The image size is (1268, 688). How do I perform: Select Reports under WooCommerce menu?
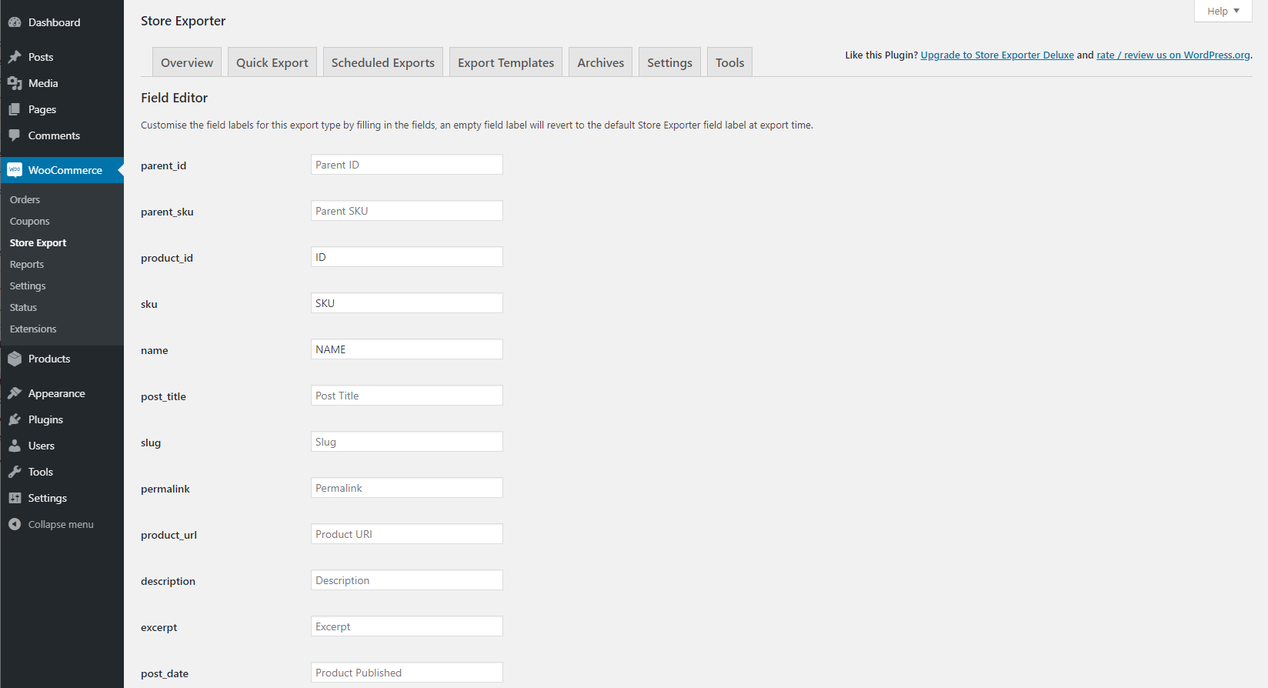(27, 264)
